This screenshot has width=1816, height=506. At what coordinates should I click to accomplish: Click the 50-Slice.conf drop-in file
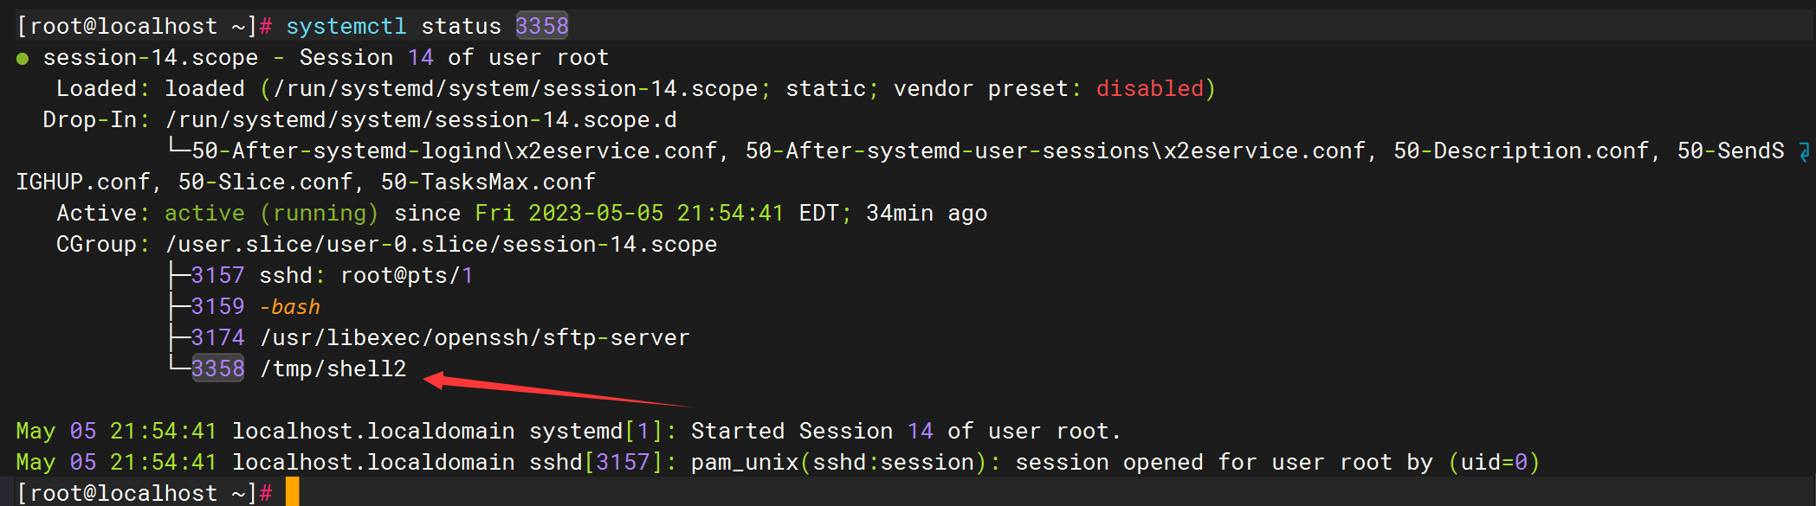[266, 183]
